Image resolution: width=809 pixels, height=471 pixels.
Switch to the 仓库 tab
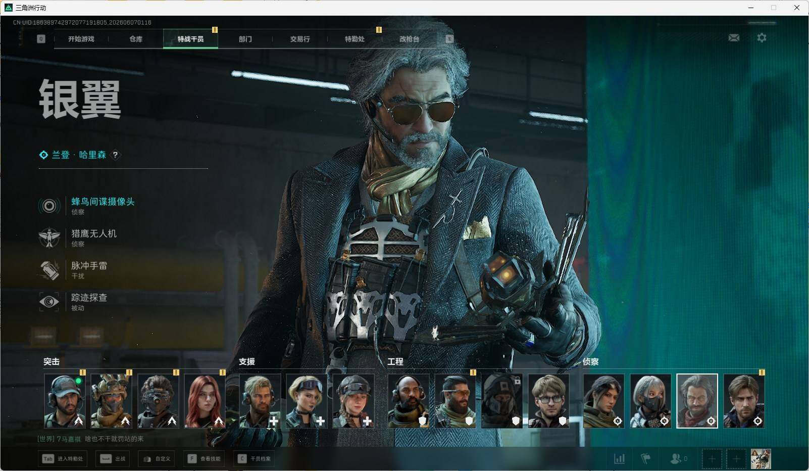136,39
